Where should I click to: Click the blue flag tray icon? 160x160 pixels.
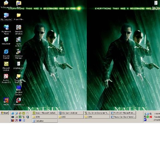[x=145, y=120]
